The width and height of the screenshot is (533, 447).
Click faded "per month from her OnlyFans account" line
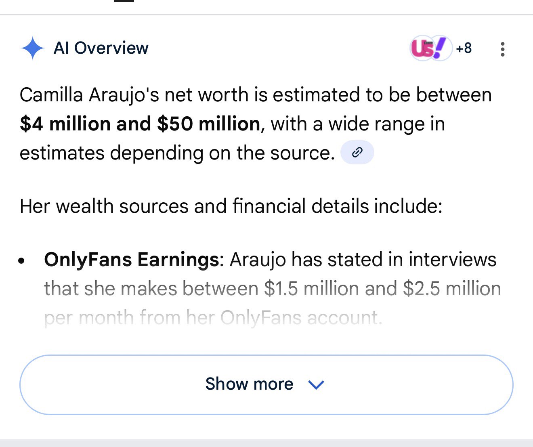[x=213, y=318]
